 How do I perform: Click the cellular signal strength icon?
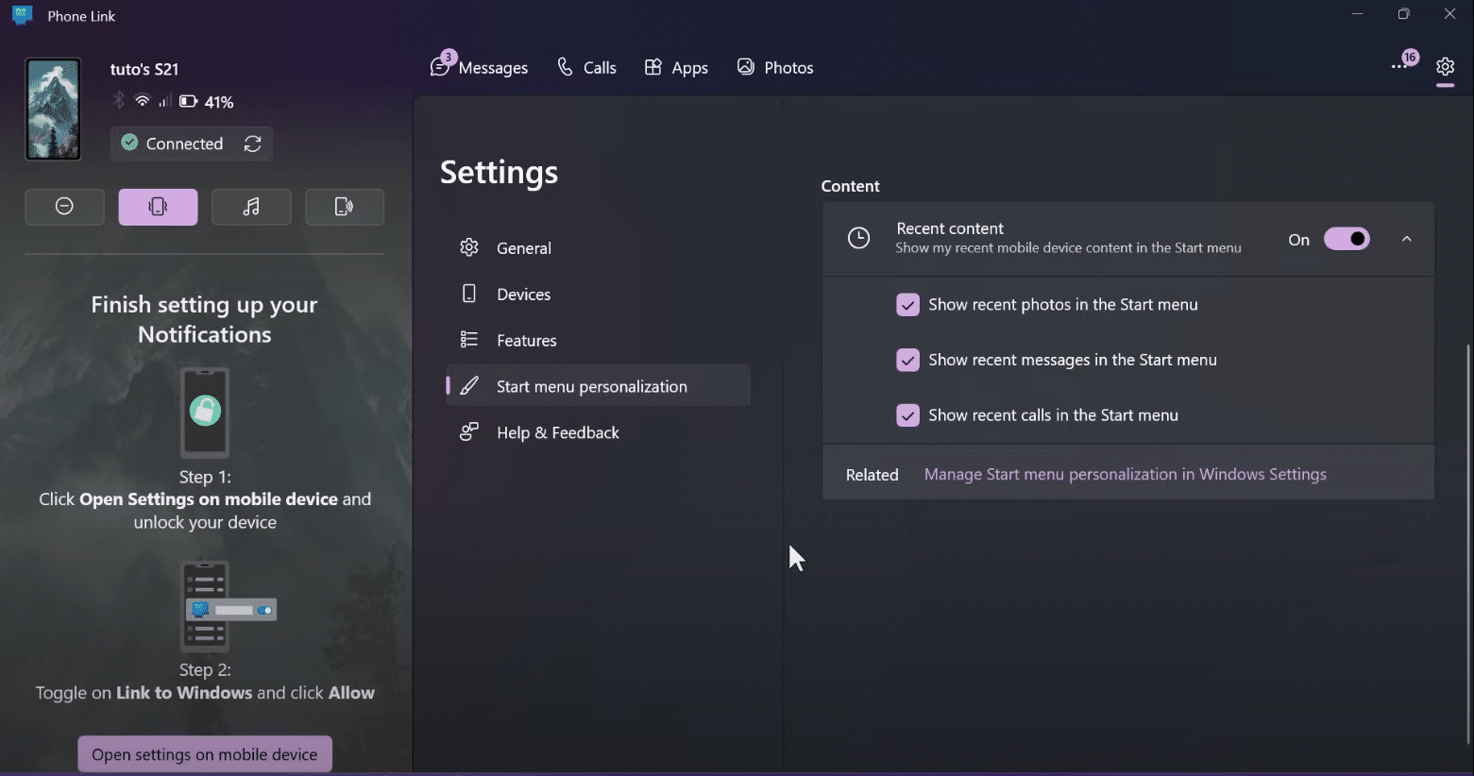tap(164, 101)
